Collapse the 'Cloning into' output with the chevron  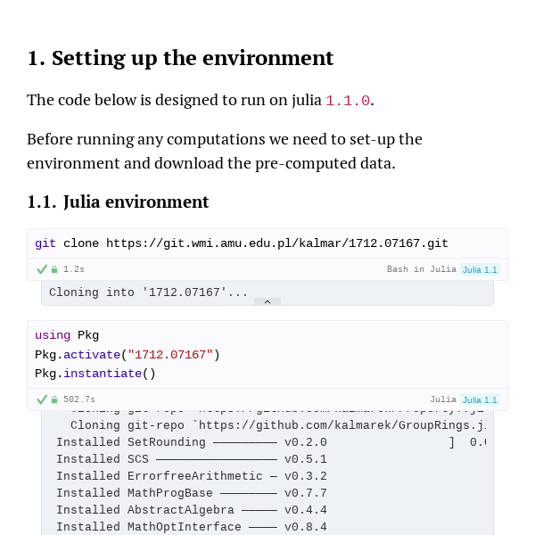[x=267, y=301]
